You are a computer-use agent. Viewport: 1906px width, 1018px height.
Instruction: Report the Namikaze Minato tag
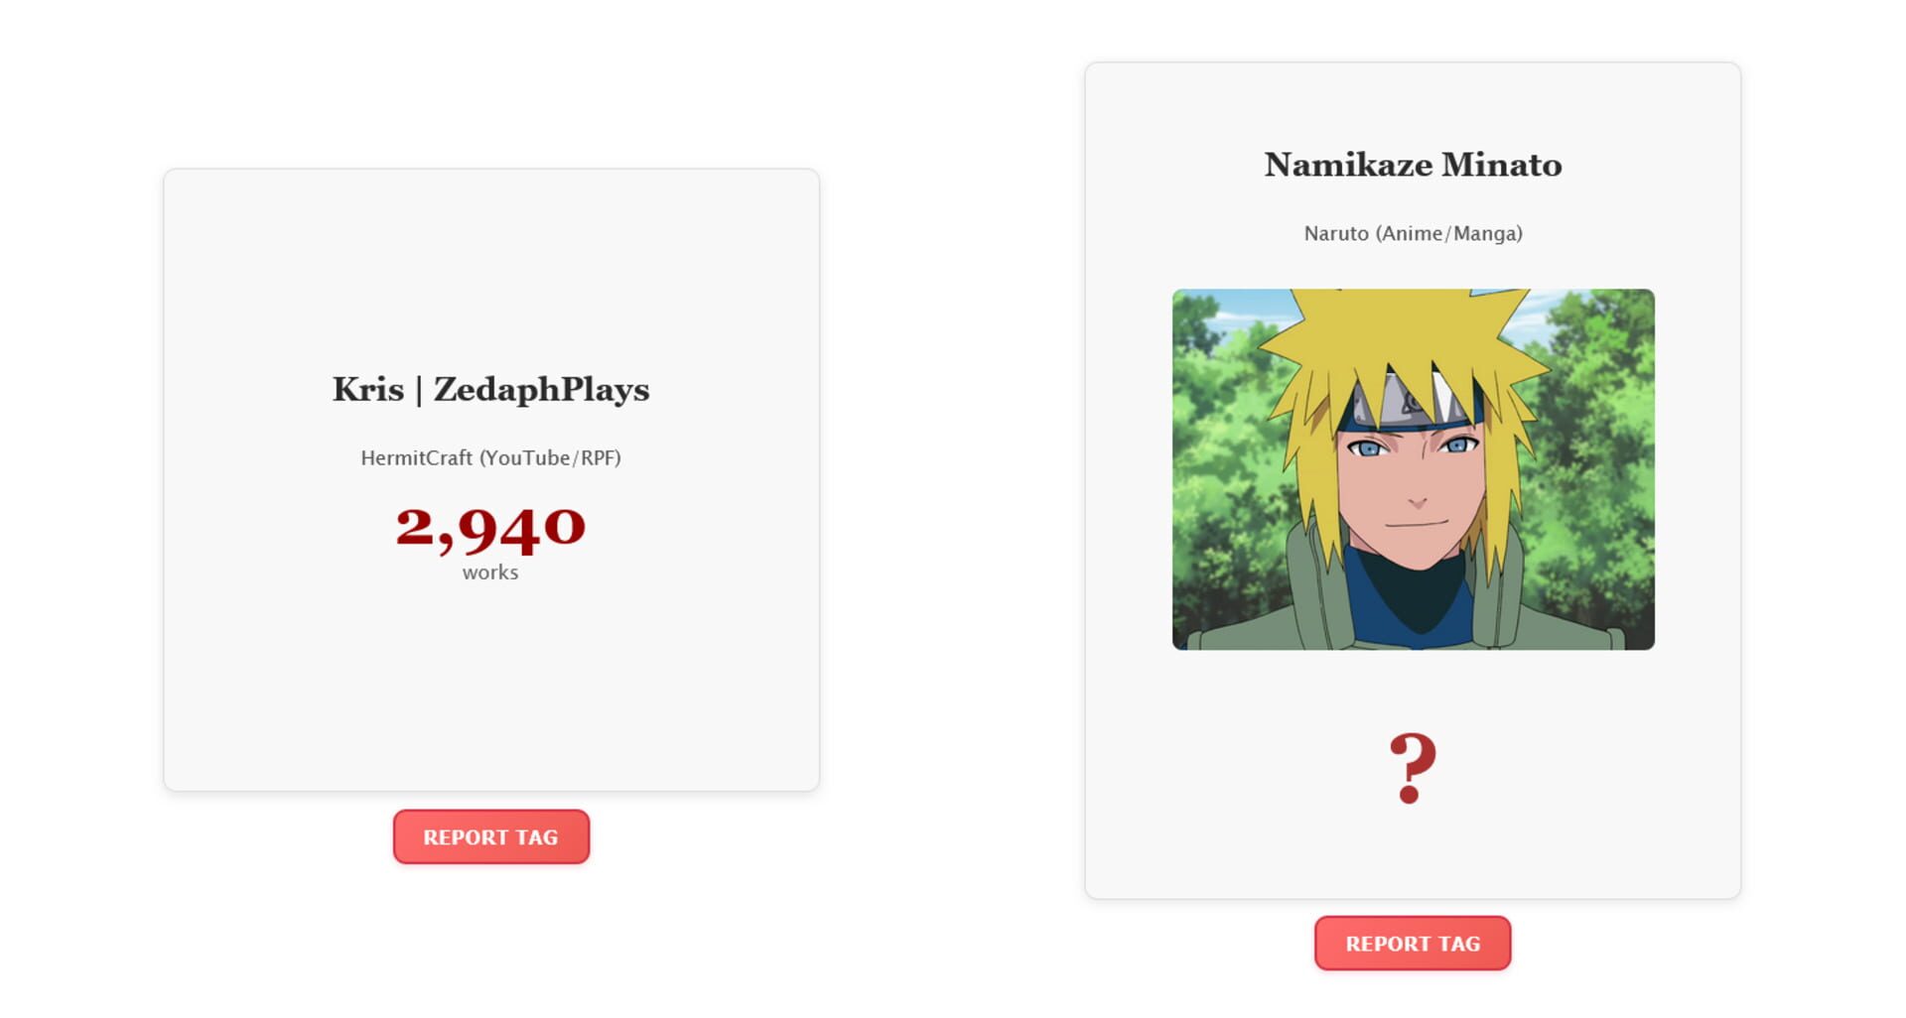click(1413, 944)
